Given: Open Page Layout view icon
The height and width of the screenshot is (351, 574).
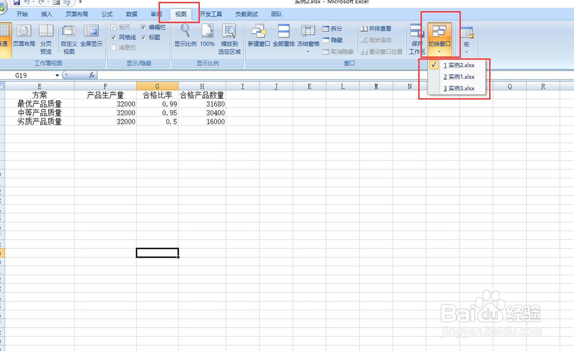Looking at the screenshot, I should tap(24, 31).
